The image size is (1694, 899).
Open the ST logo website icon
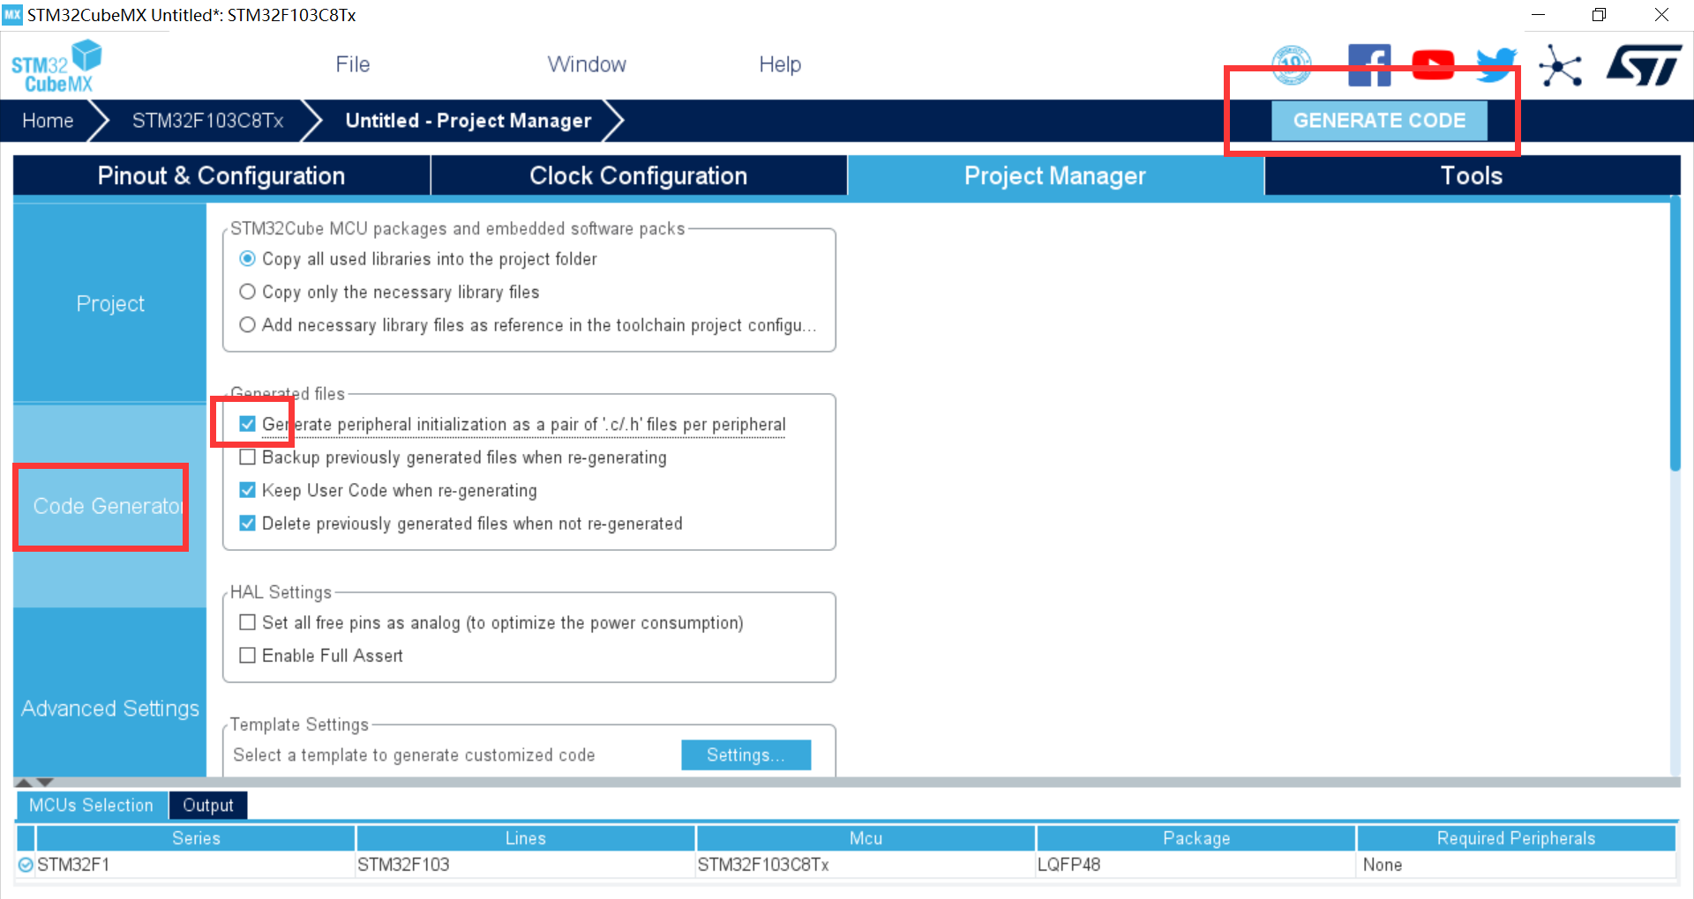(1644, 66)
